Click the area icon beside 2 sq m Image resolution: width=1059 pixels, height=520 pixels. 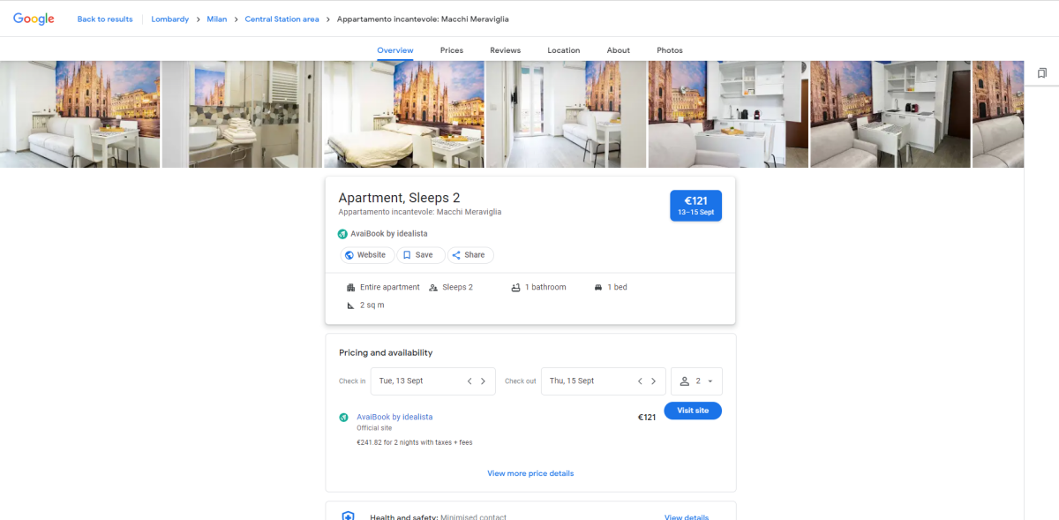pos(351,305)
